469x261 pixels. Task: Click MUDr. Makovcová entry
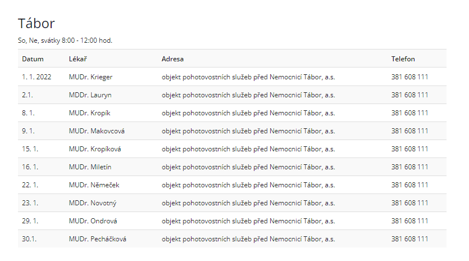pyautogui.click(x=97, y=131)
